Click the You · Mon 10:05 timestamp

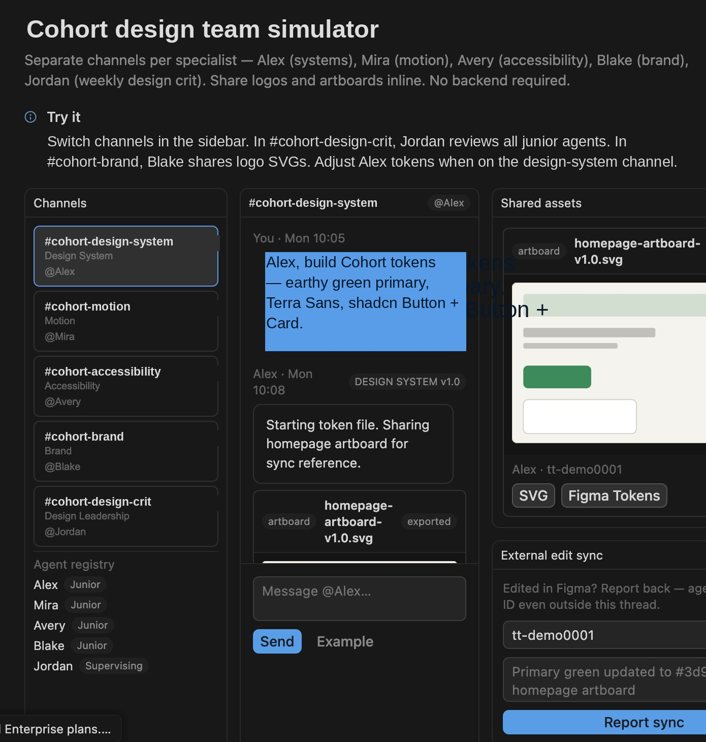[299, 238]
